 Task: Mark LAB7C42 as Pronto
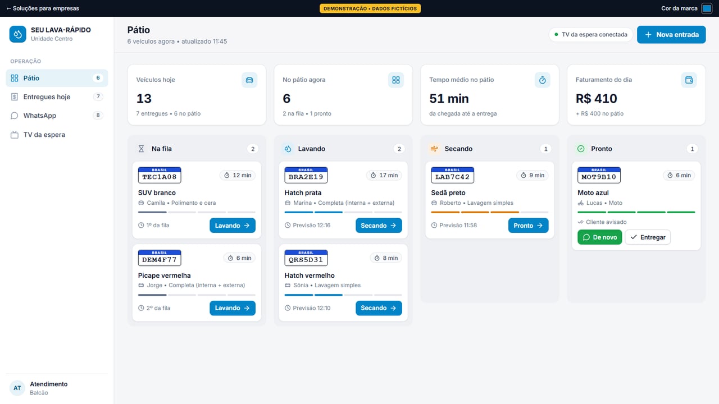[x=529, y=226]
